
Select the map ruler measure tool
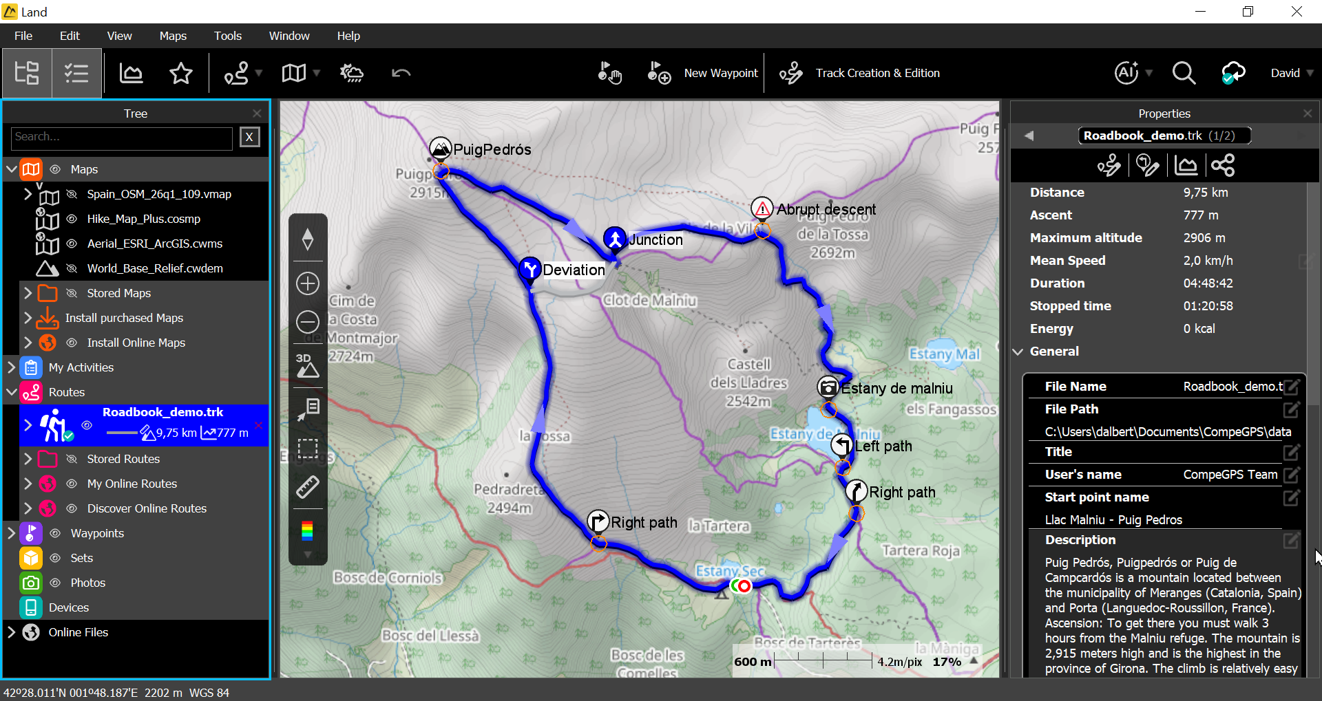pyautogui.click(x=308, y=487)
